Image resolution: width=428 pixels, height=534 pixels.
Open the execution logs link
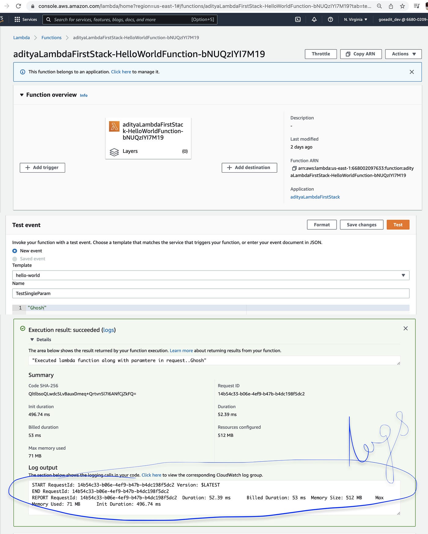point(109,330)
